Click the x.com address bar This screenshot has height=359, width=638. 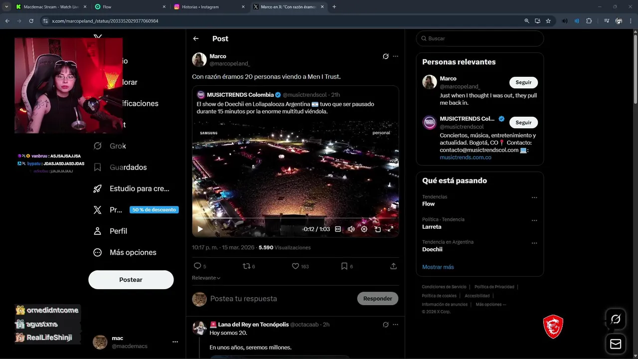point(279,21)
